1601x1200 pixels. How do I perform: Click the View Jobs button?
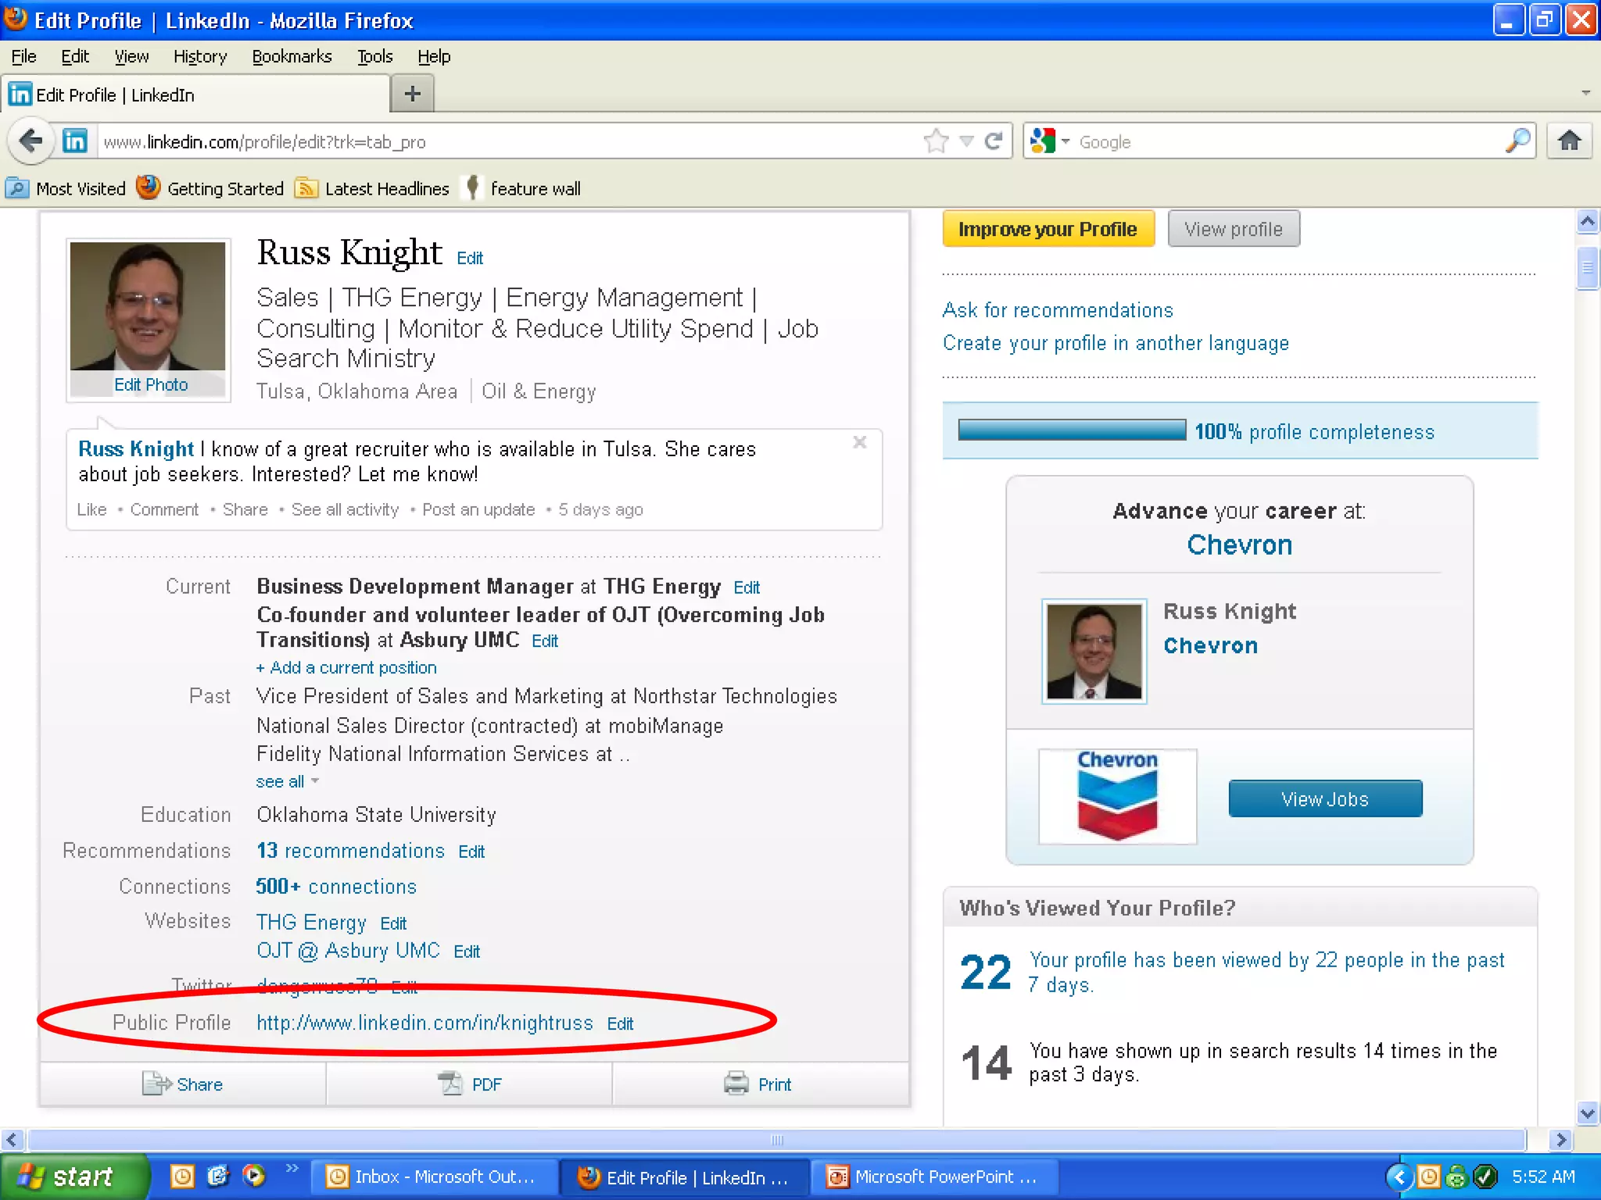pyautogui.click(x=1324, y=798)
